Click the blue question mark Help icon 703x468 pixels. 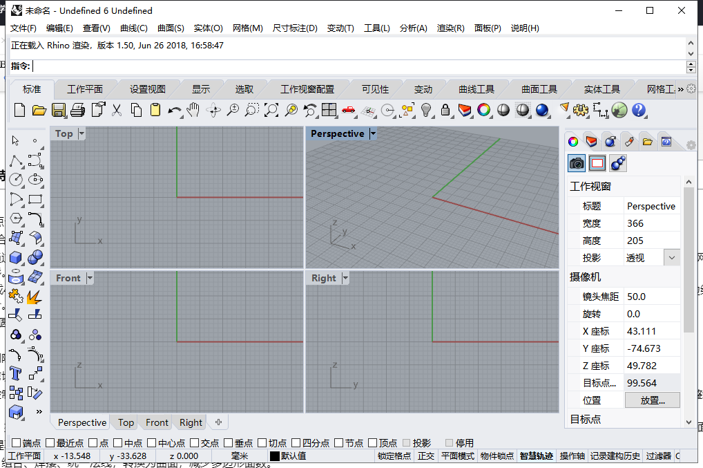[x=639, y=110]
